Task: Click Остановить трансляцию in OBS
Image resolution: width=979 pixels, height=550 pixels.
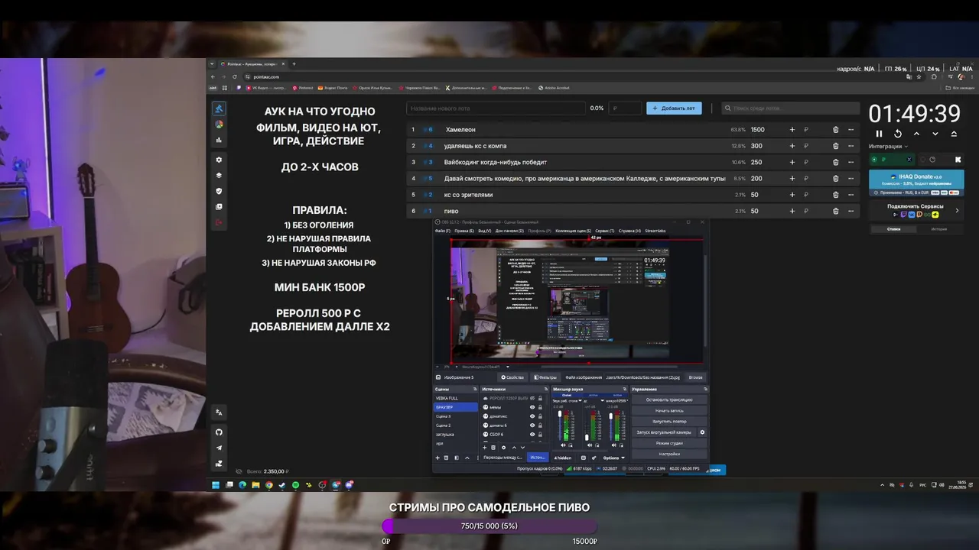Action: (x=669, y=400)
